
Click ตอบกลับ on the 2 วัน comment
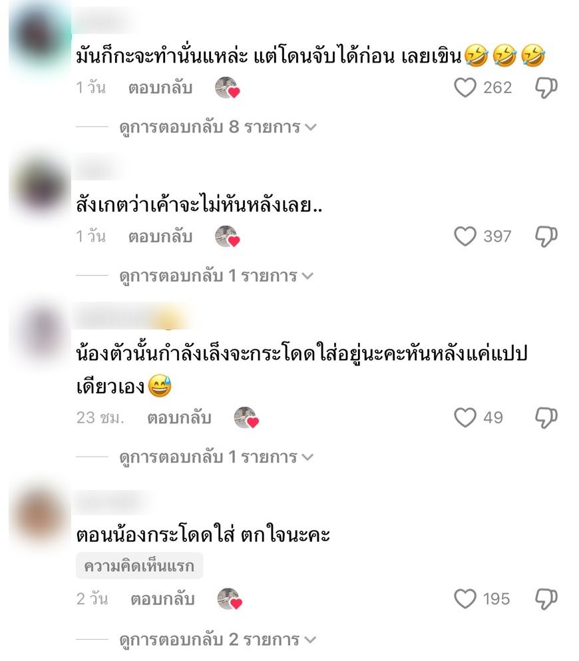[162, 599]
